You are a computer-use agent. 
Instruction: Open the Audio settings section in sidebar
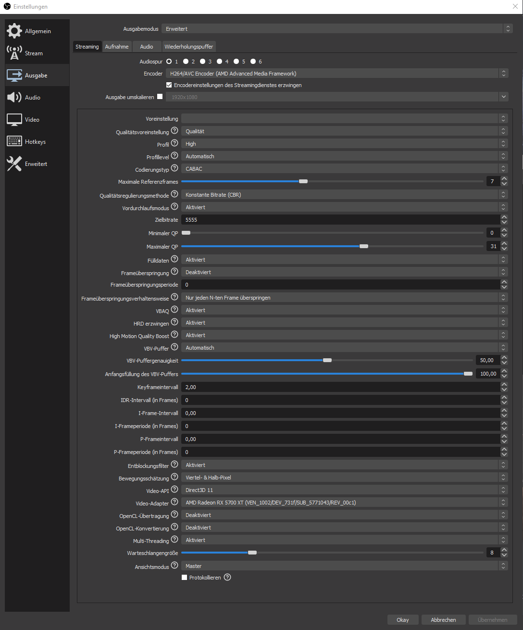point(37,97)
